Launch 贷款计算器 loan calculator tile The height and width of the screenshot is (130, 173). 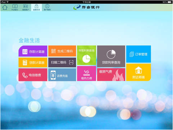(x=33, y=62)
